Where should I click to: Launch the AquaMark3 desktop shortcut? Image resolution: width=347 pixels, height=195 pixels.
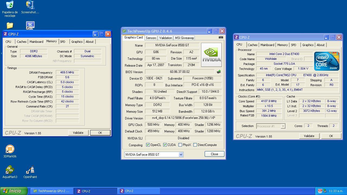(x=10, y=170)
